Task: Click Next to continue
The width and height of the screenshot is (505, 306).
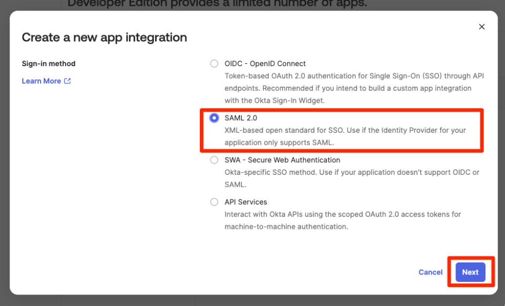Action: point(470,272)
